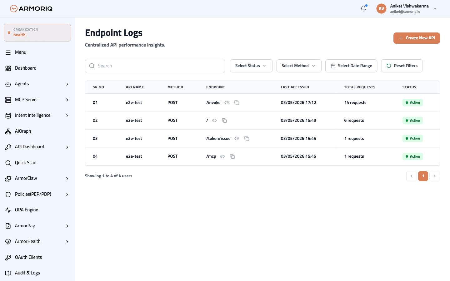450x281 pixels.
Task: Expand the Intent Intelligence chevron
Action: click(x=67, y=116)
